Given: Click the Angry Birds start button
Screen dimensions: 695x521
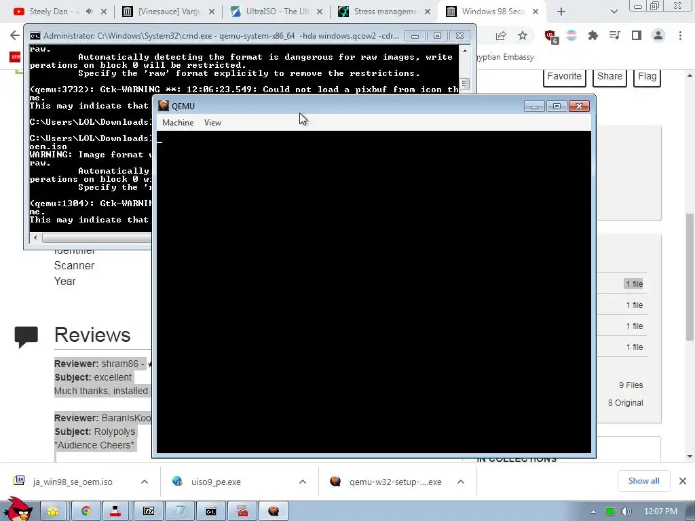Looking at the screenshot, I should coord(18,510).
